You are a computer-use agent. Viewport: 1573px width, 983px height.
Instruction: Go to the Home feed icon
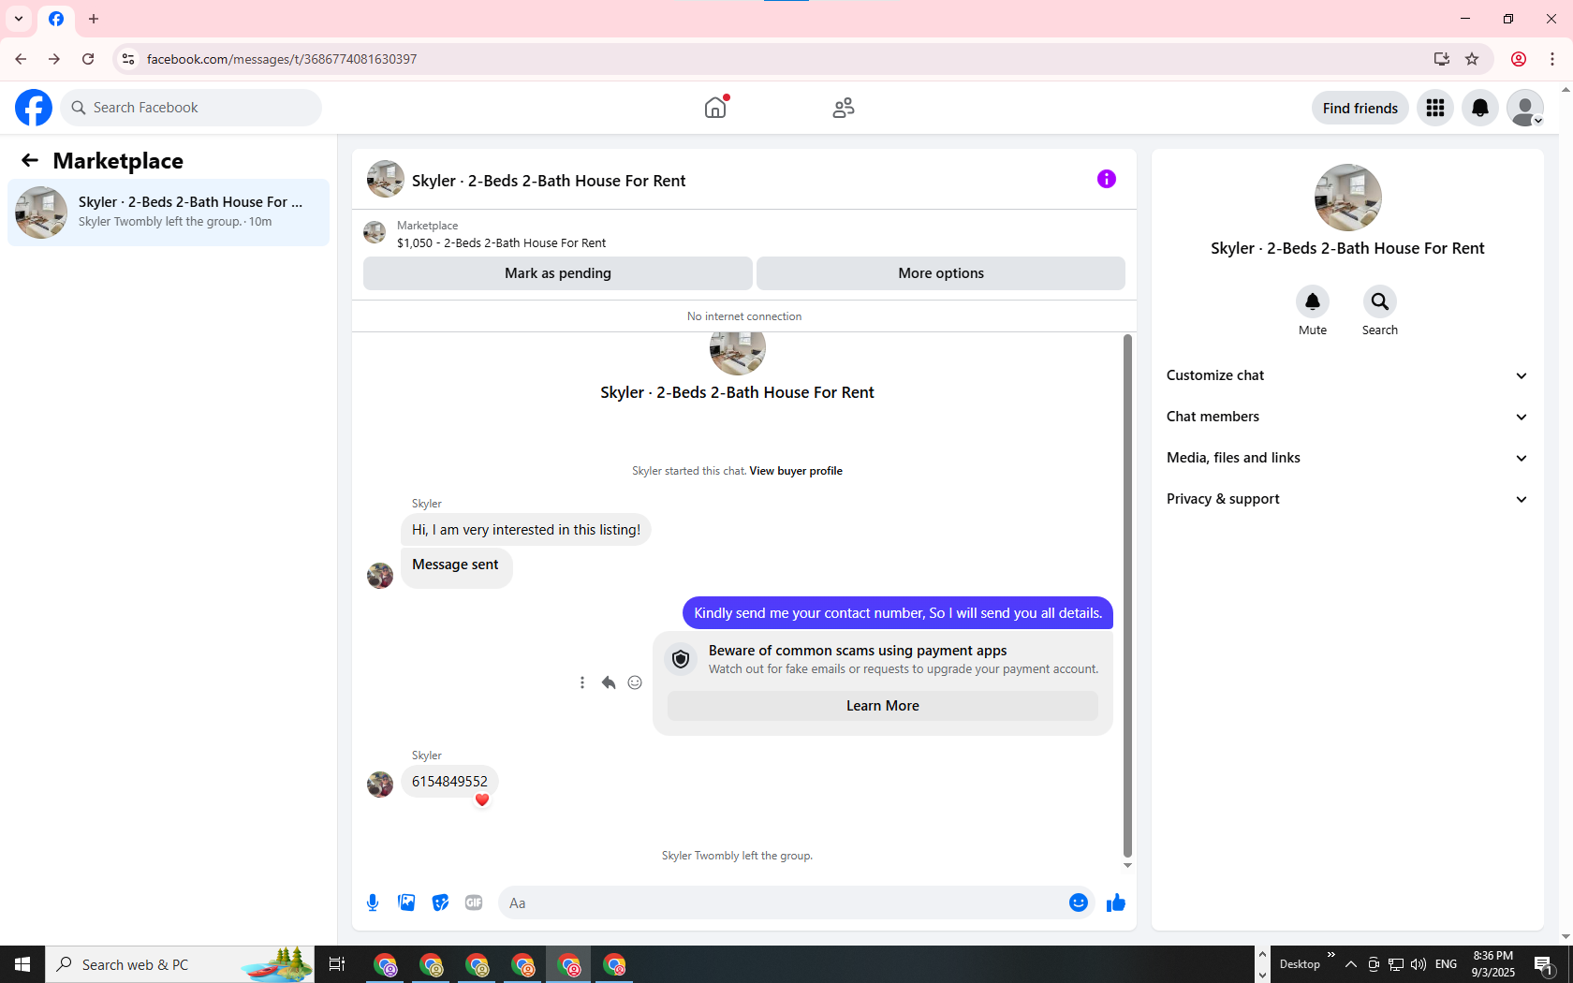pyautogui.click(x=715, y=108)
